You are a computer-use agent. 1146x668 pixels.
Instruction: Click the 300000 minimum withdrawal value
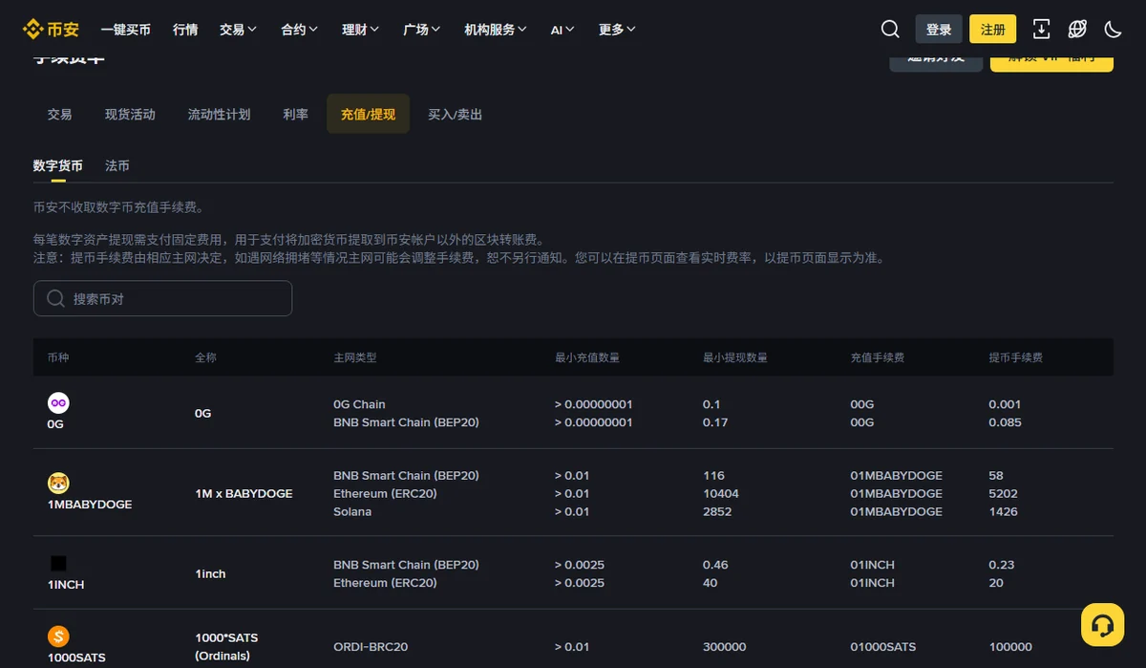[x=725, y=646]
